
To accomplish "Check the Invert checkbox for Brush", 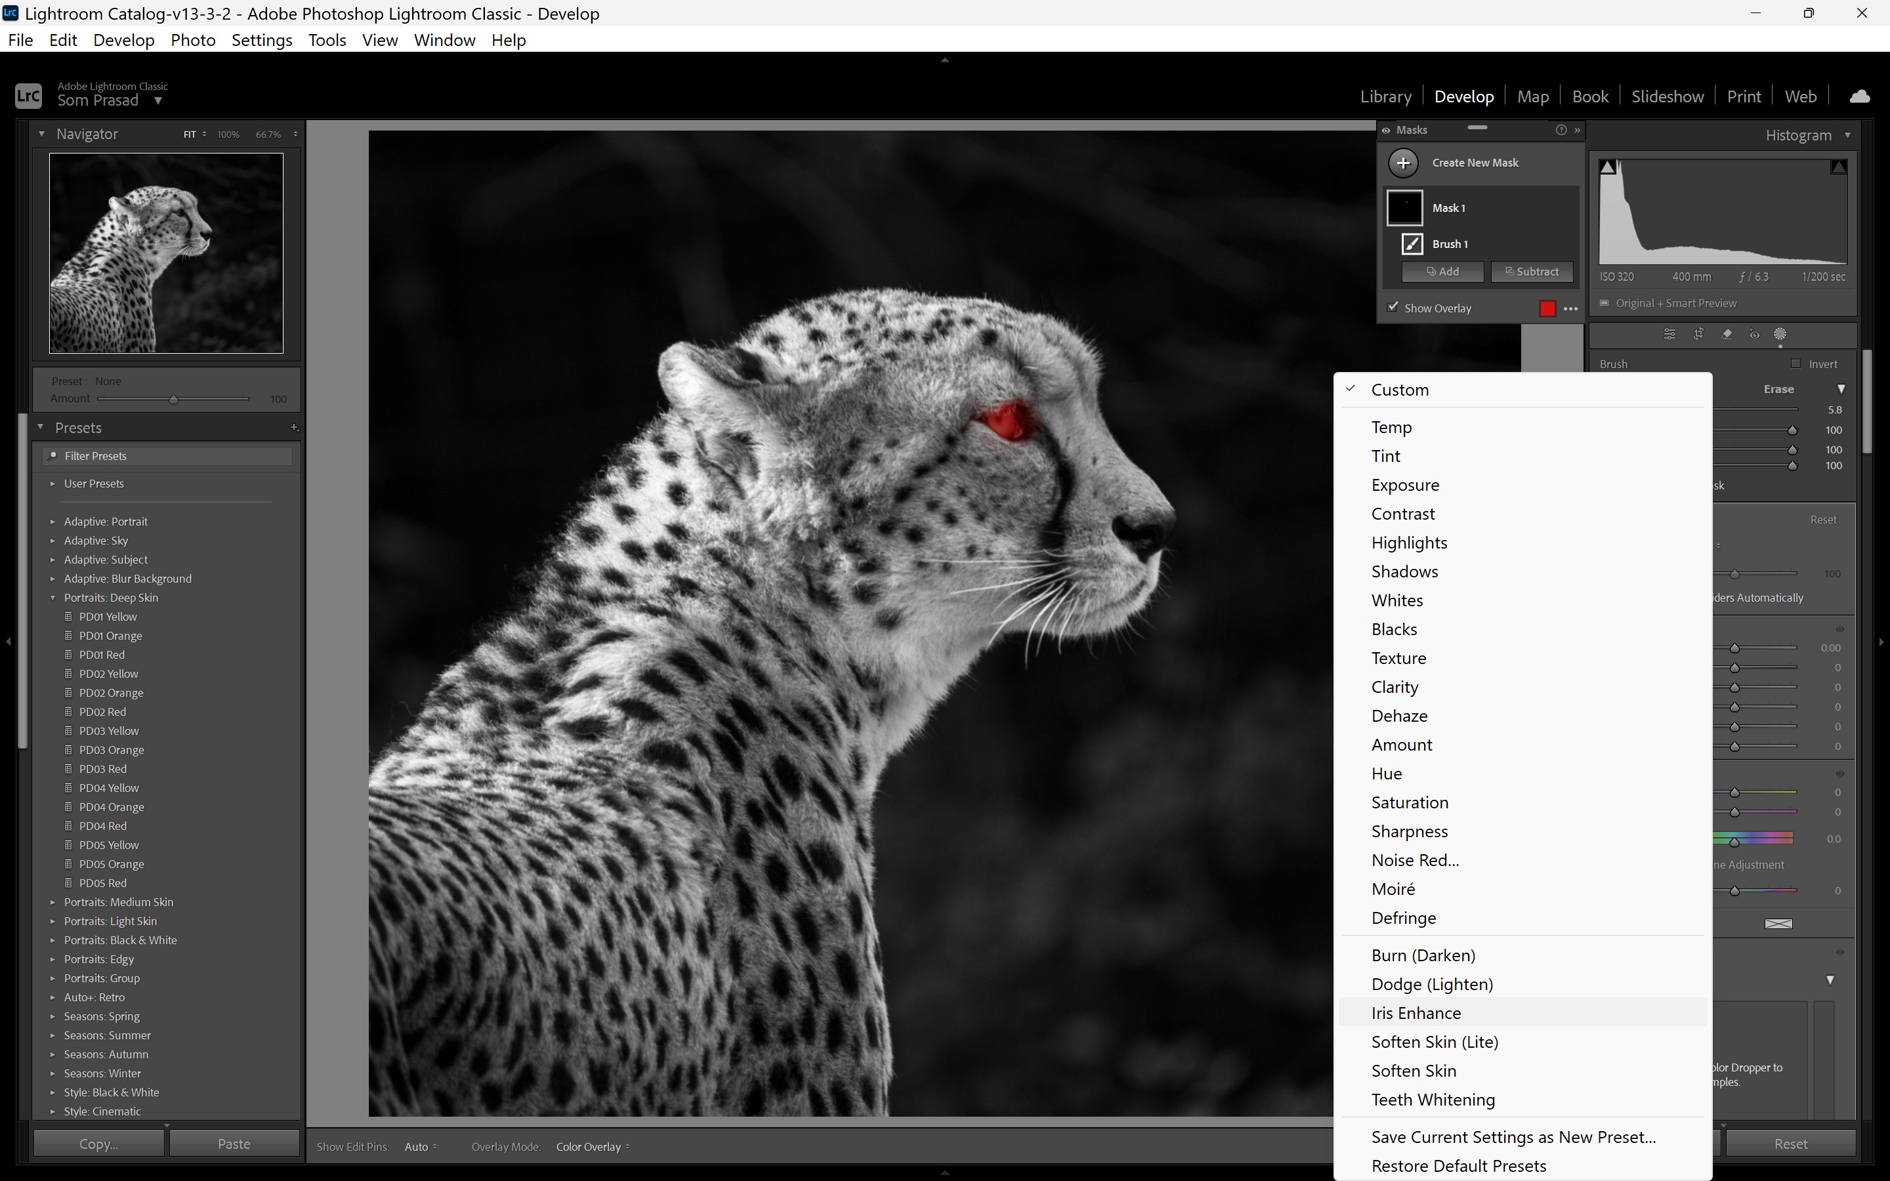I will click(1795, 363).
